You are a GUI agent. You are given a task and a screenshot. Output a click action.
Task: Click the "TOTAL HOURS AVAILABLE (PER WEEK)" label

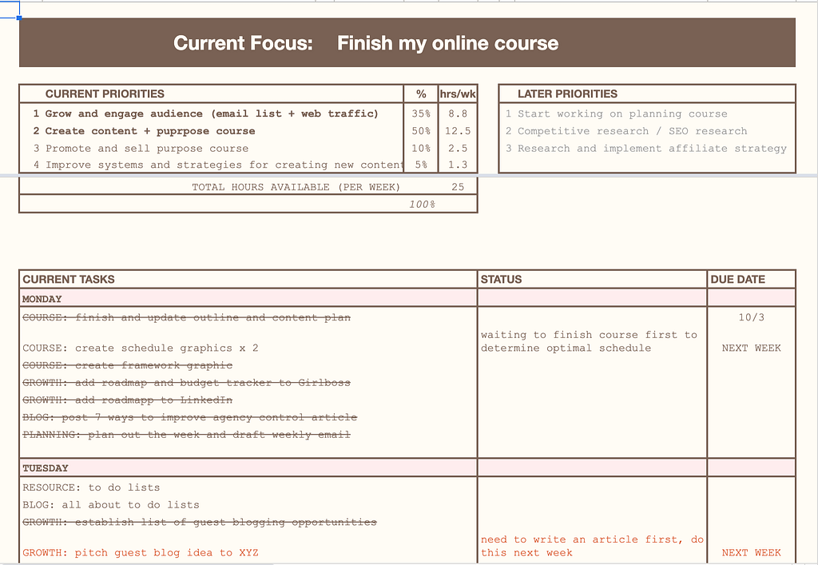click(x=296, y=187)
